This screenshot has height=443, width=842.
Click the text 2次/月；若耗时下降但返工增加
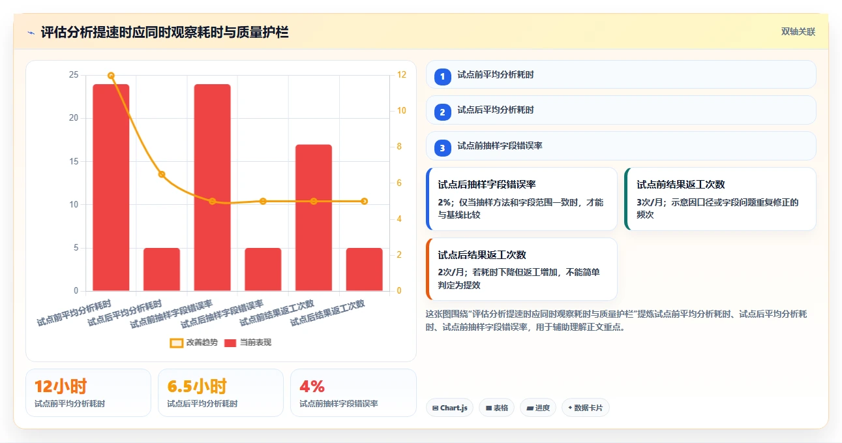coord(519,279)
